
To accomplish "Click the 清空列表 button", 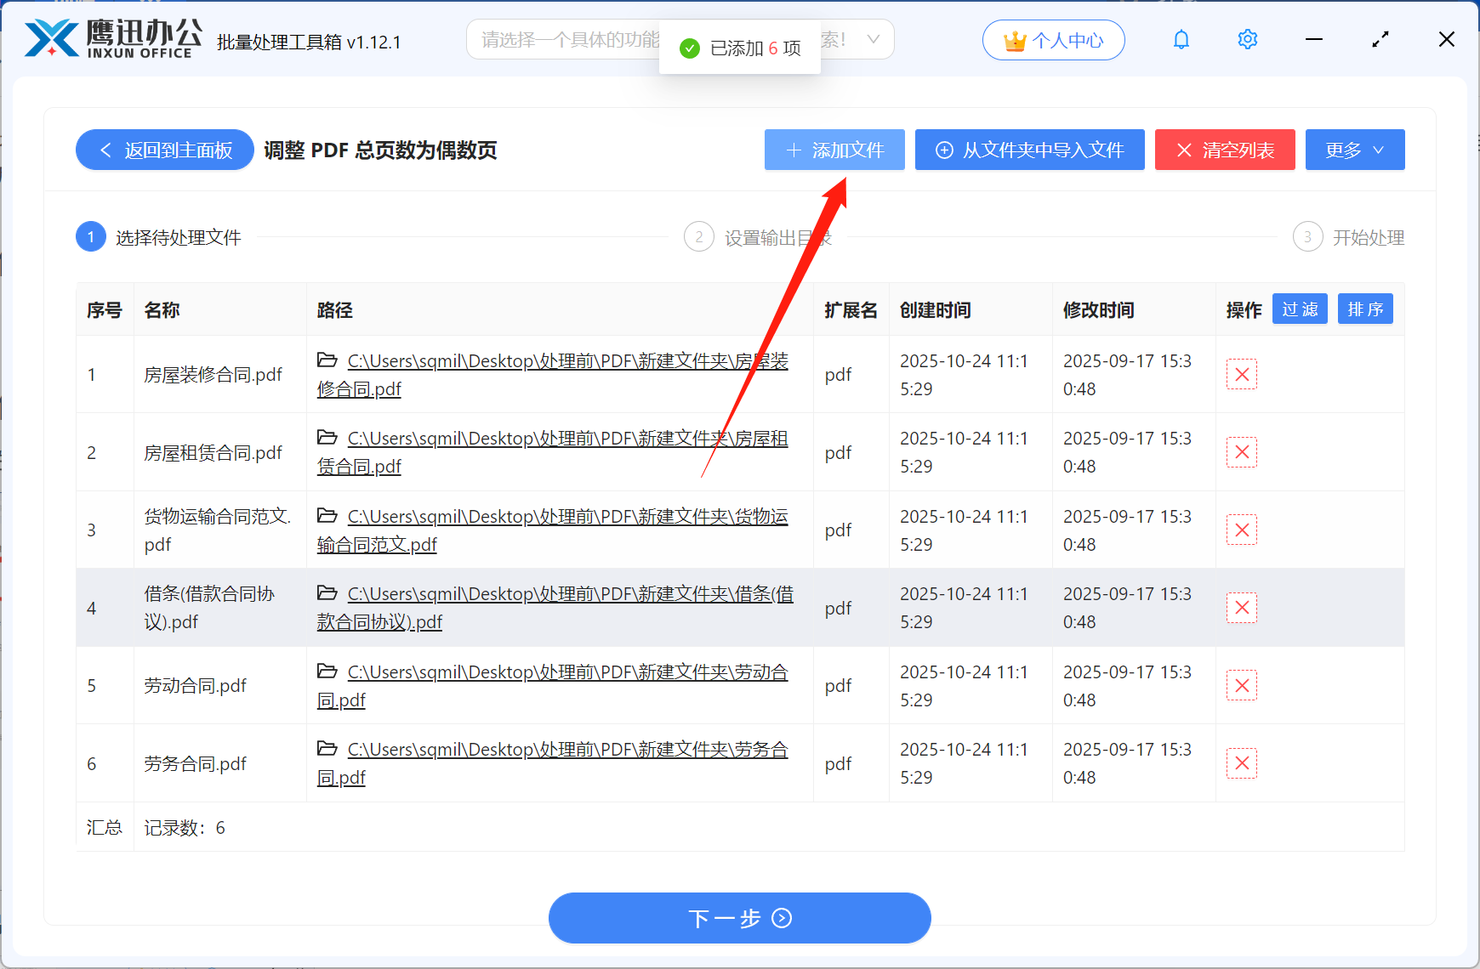I will [x=1225, y=150].
